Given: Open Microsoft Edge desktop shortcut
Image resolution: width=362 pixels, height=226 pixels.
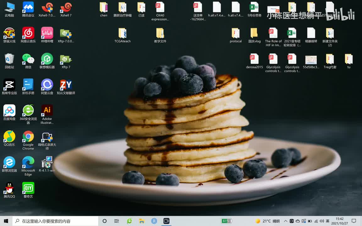Looking at the screenshot, I should click(x=28, y=166).
